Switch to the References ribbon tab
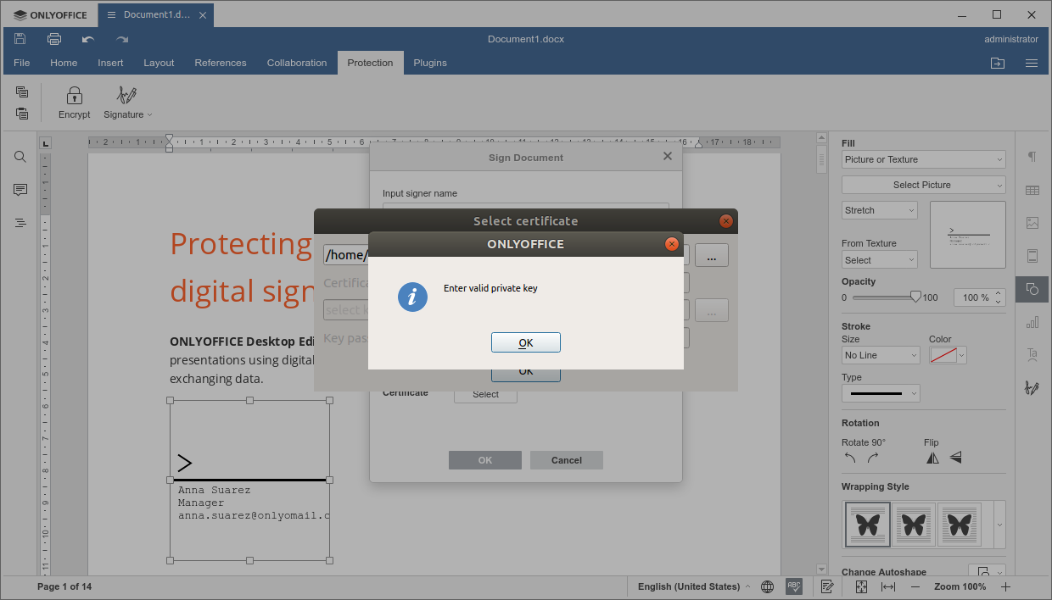This screenshot has height=600, width=1052. (221, 62)
